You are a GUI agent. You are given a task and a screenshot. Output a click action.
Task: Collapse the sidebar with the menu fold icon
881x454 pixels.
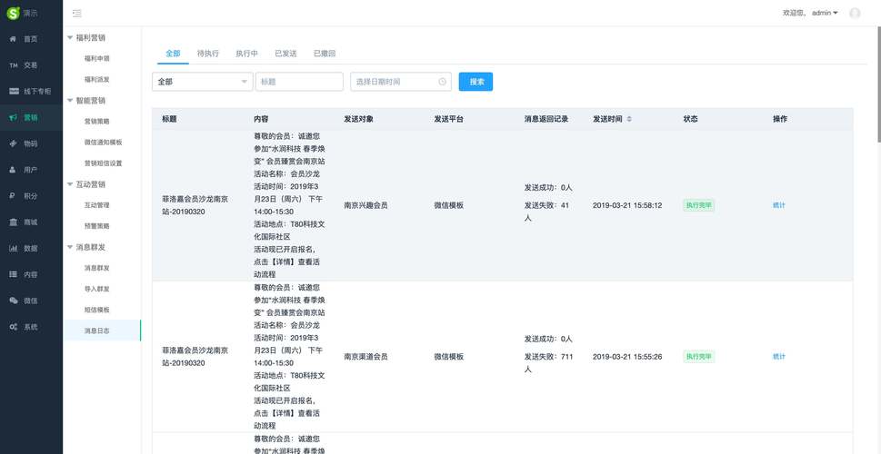pyautogui.click(x=77, y=13)
